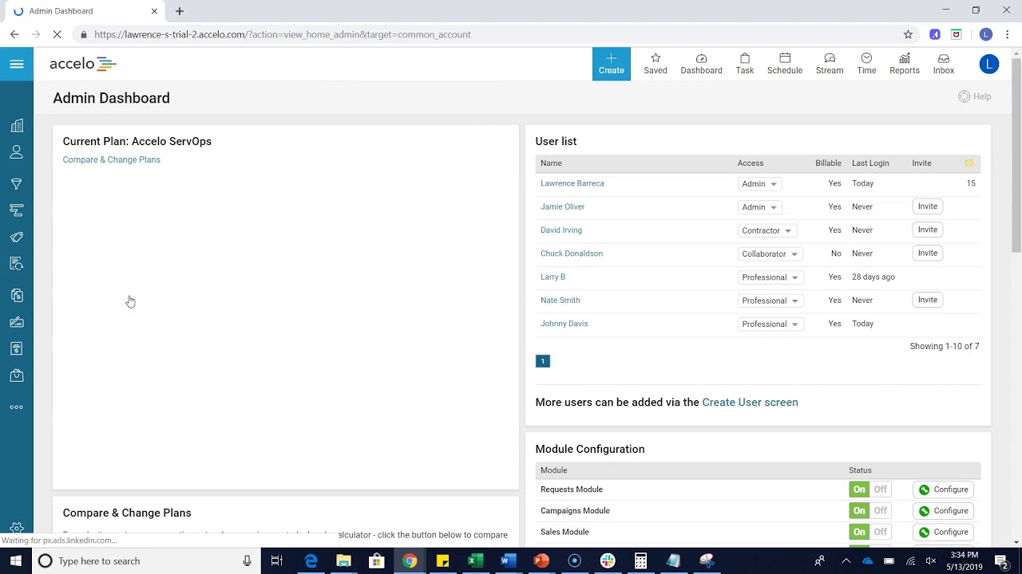Open the Time clock menu
Viewport: 1022px width, 574px height.
pos(866,64)
